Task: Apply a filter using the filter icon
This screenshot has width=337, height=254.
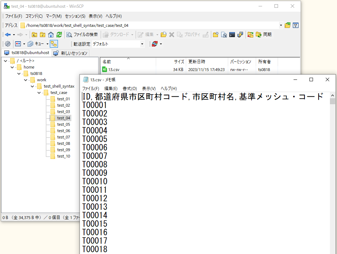Action: click(x=296, y=25)
